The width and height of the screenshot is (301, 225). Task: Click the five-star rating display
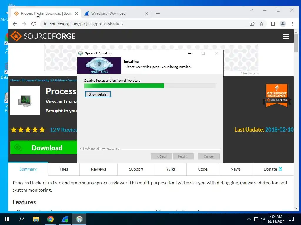pos(28,130)
